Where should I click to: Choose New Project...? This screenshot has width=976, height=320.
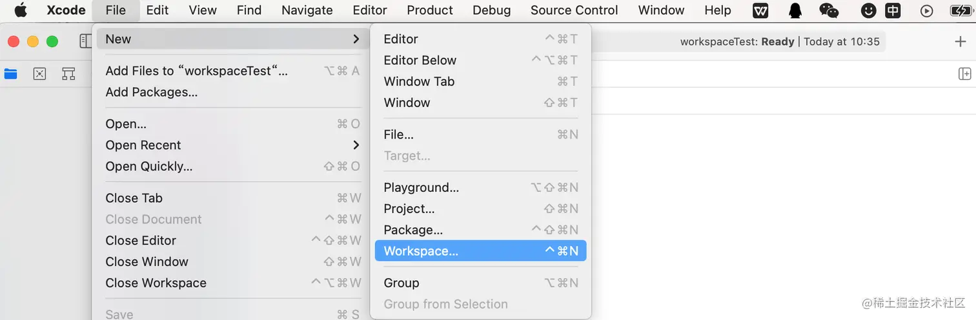point(480,209)
